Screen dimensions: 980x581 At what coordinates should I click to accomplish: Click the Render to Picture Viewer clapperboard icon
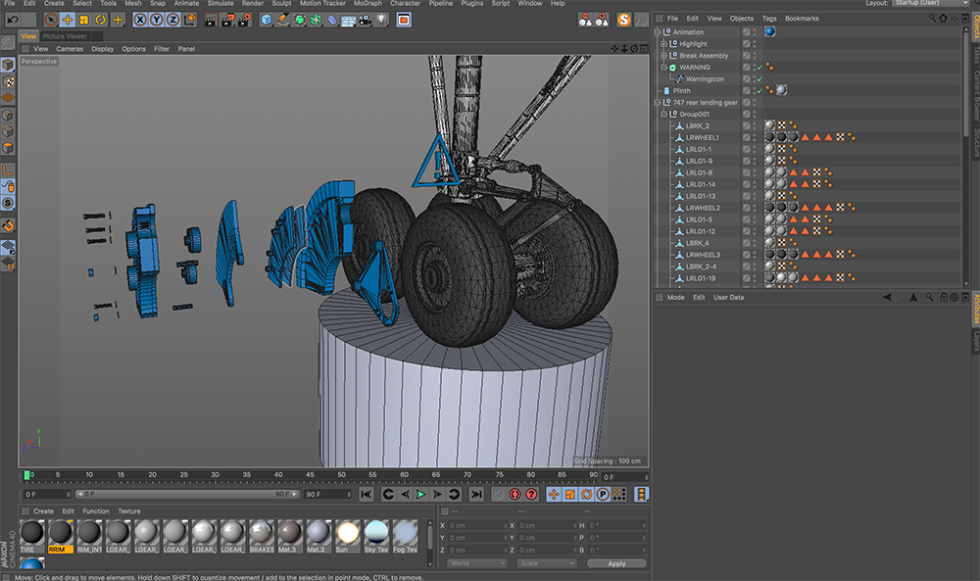point(227,20)
